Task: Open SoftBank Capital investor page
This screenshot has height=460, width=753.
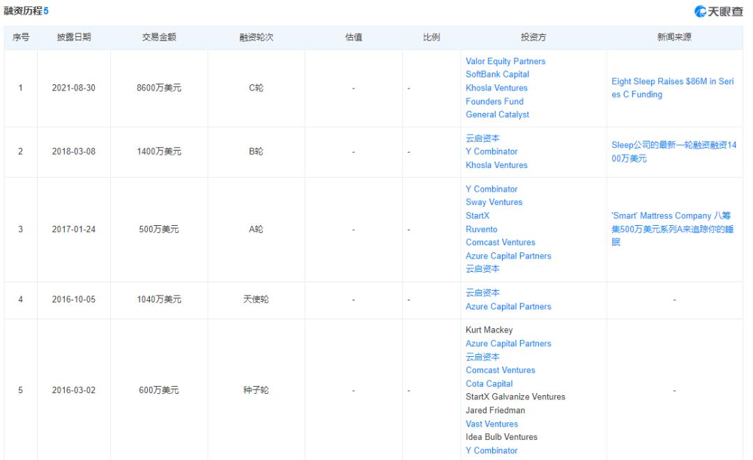Action: coord(497,75)
